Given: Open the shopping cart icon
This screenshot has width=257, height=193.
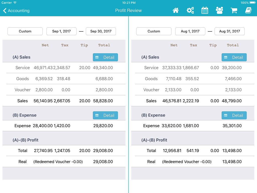Looking at the screenshot, I should pos(234,11).
